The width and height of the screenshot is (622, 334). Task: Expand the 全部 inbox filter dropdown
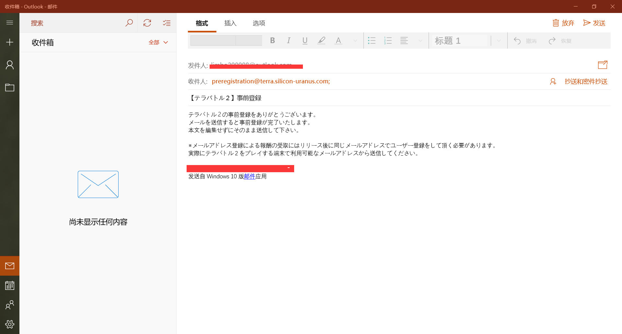(158, 42)
